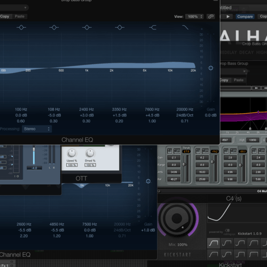This screenshot has width=267, height=267.
Task: Toggle the 100 Hz peak band icon
Action: pyautogui.click(x=21, y=27)
